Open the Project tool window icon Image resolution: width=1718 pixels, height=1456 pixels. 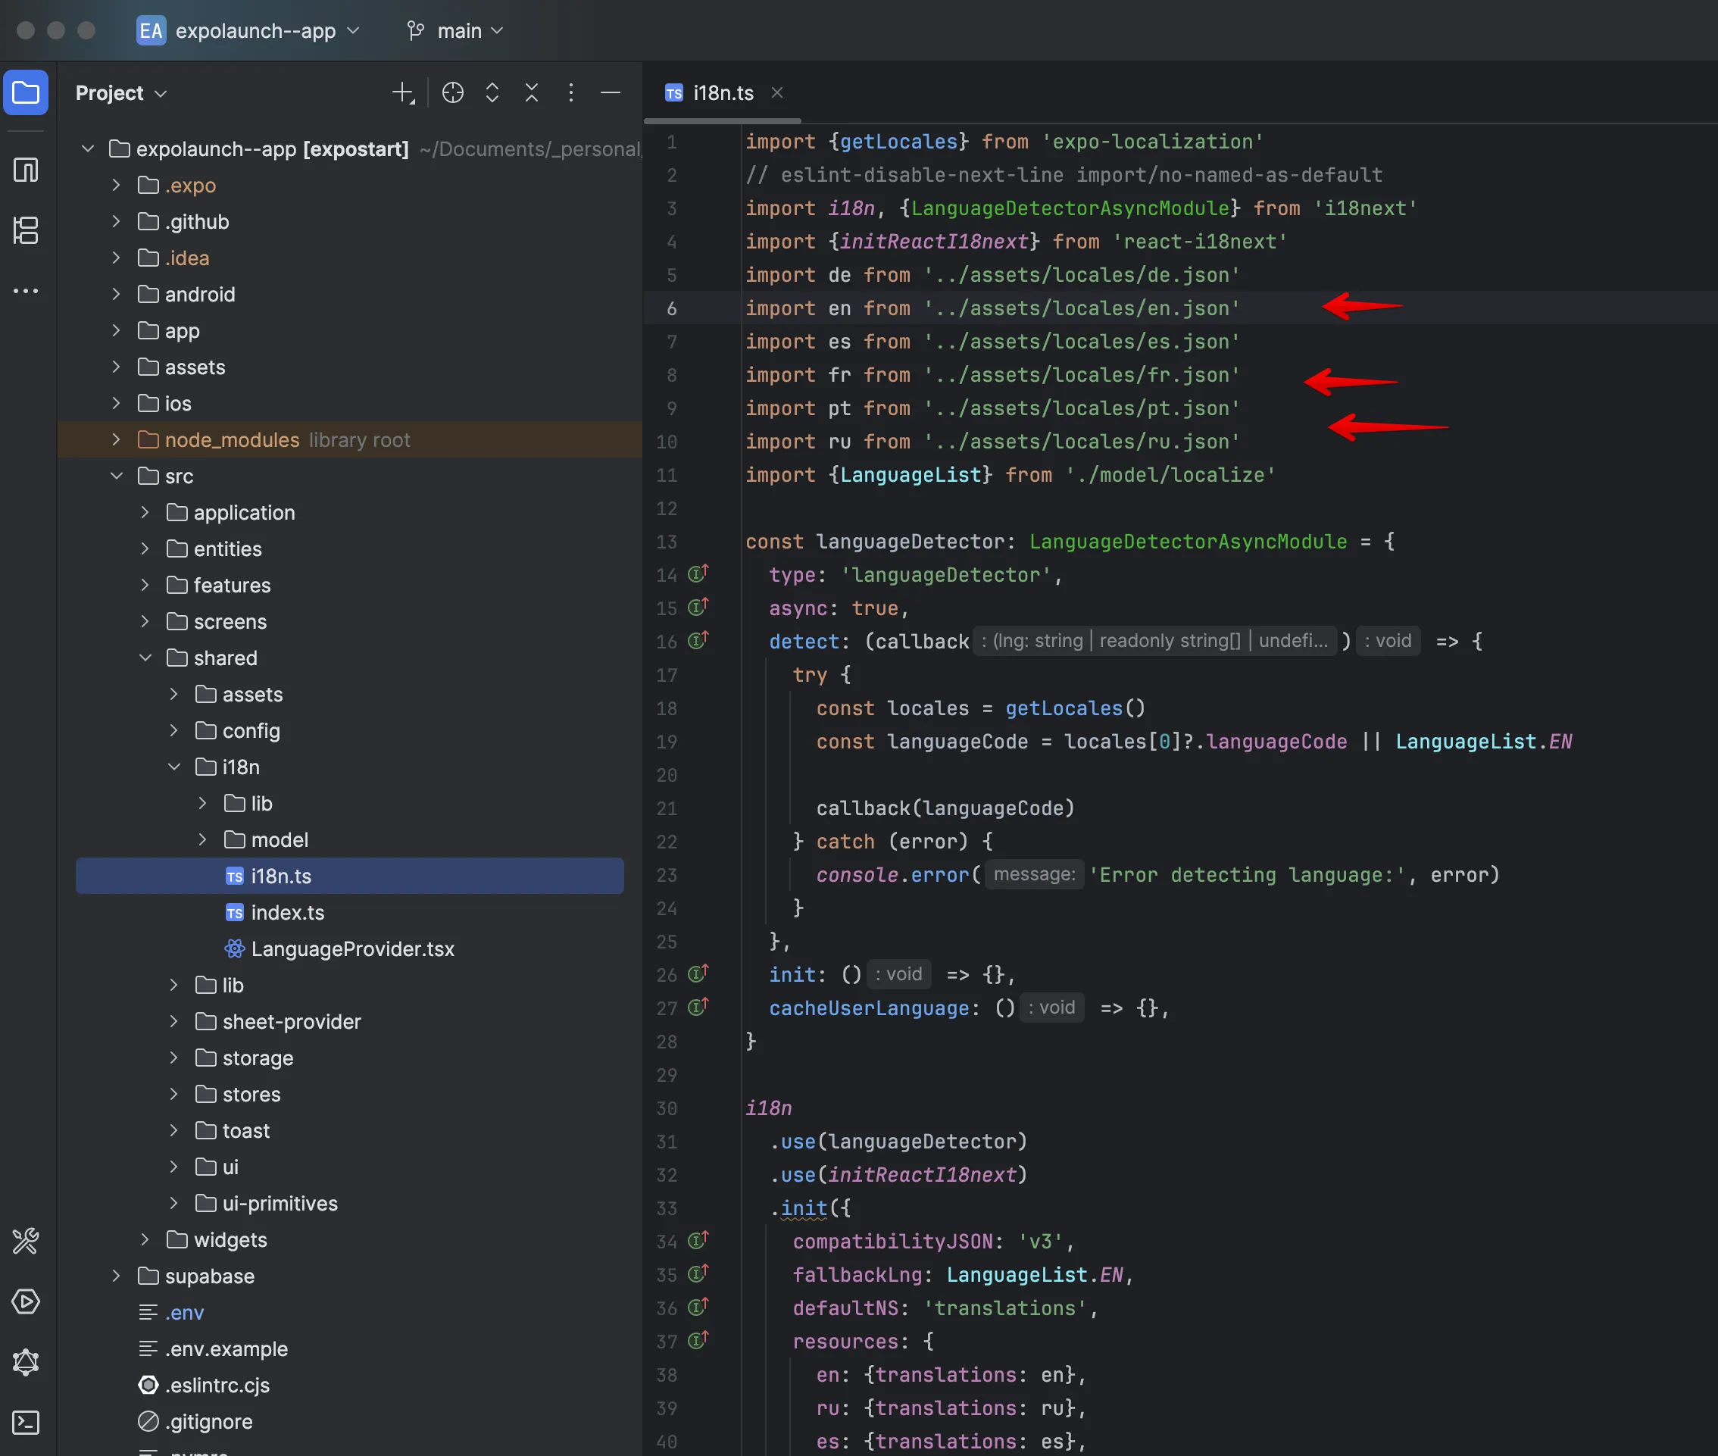[26, 92]
